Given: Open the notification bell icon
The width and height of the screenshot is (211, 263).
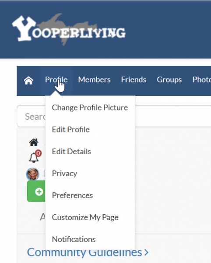Looking at the screenshot, I should (34, 158).
